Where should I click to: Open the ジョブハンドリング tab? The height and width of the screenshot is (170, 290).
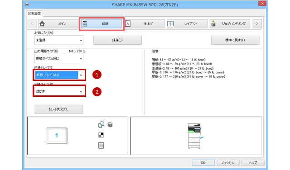point(230,24)
